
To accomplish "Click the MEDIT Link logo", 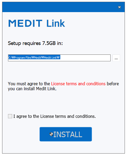I will 37,23.
